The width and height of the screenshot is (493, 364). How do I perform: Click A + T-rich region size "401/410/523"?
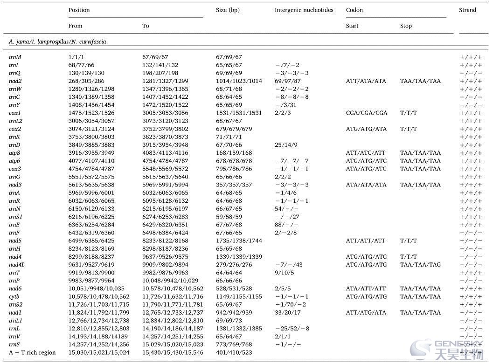(x=234, y=353)
